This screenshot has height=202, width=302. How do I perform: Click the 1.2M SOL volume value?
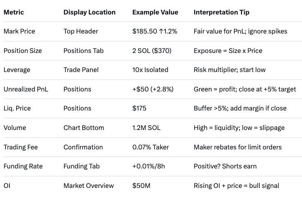click(147, 128)
